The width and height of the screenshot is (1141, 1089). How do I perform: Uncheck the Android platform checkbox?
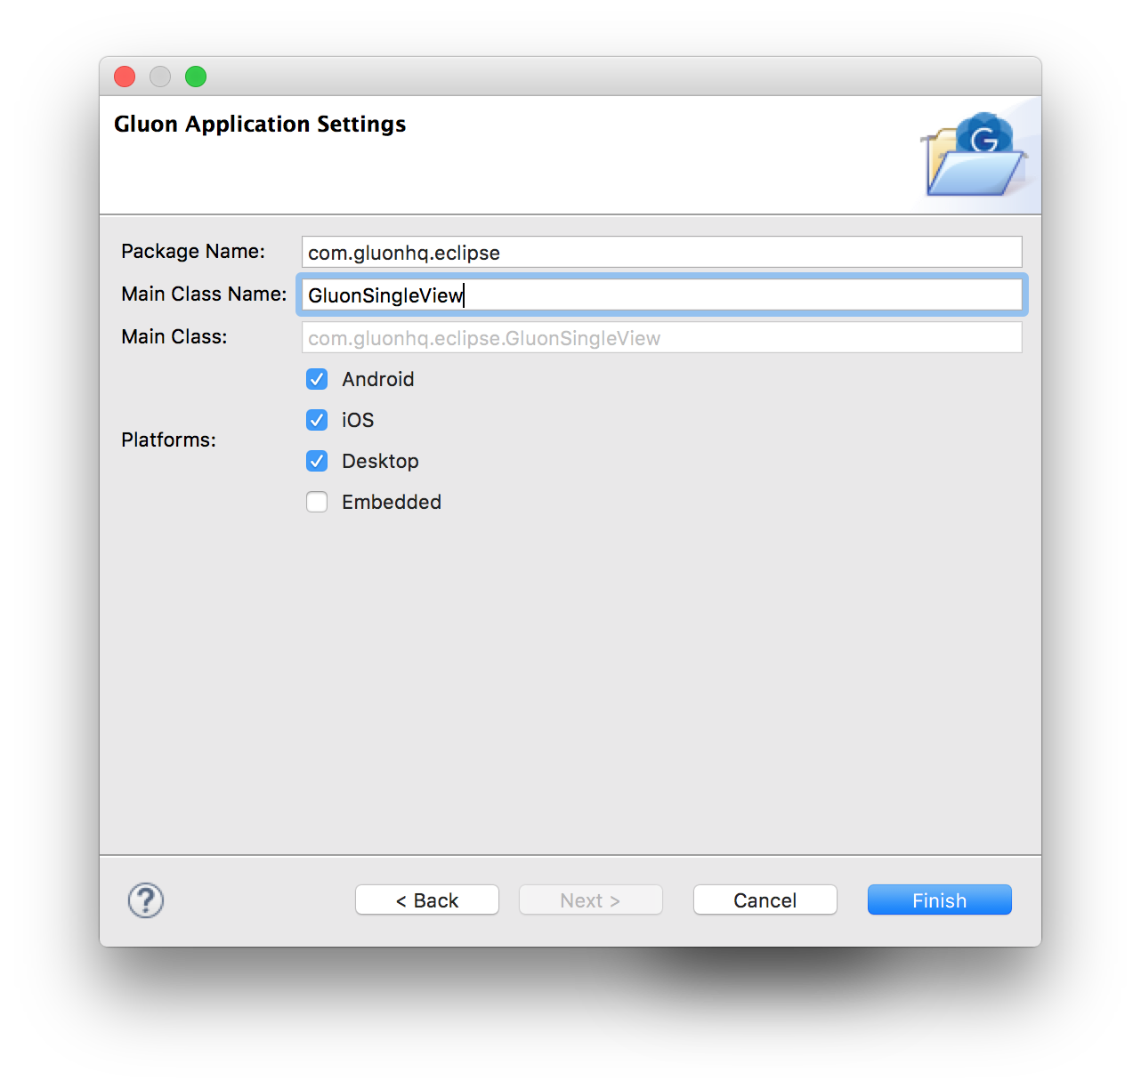coord(317,379)
